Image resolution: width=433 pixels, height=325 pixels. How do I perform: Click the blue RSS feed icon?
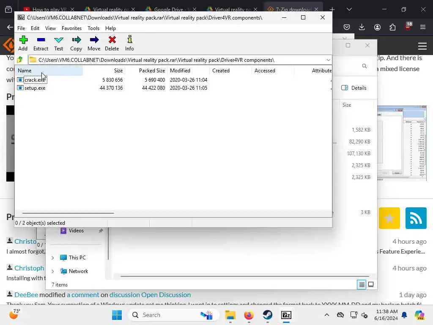tap(416, 218)
